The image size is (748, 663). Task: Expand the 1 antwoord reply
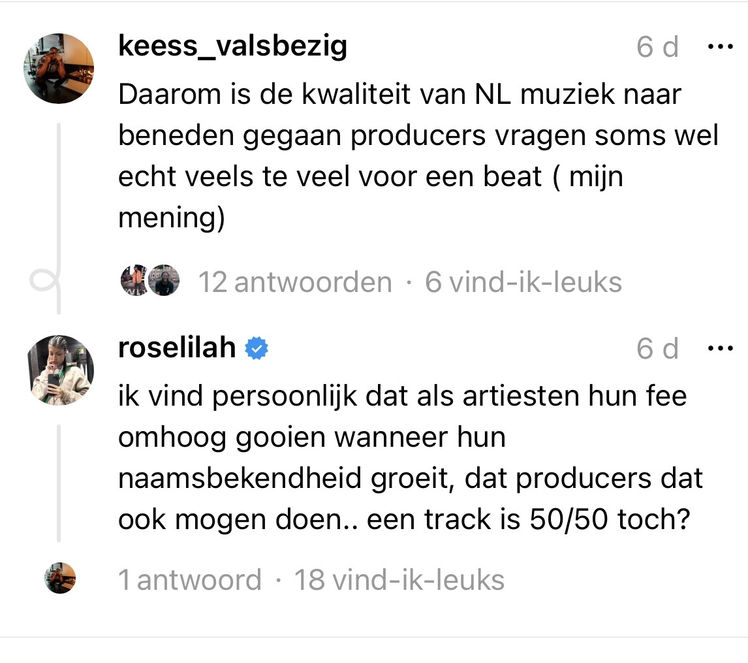(189, 580)
